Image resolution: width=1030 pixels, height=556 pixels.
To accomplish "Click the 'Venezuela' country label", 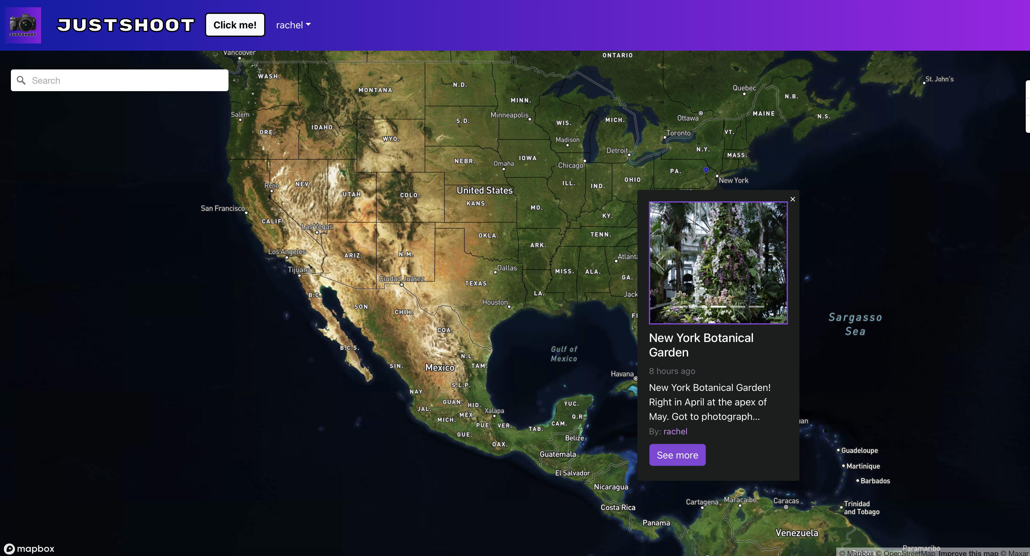I will tap(796, 533).
